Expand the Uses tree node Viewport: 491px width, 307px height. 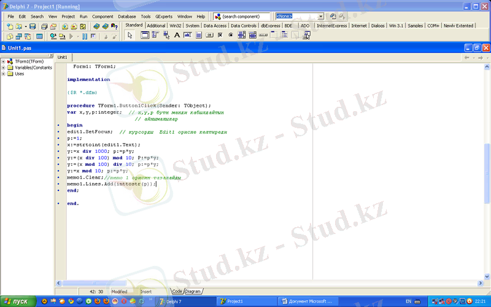pos(3,74)
